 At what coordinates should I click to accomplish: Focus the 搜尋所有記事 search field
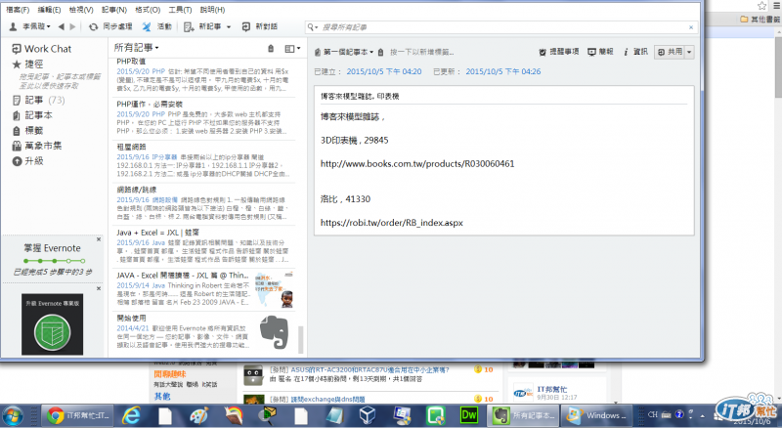coord(503,27)
